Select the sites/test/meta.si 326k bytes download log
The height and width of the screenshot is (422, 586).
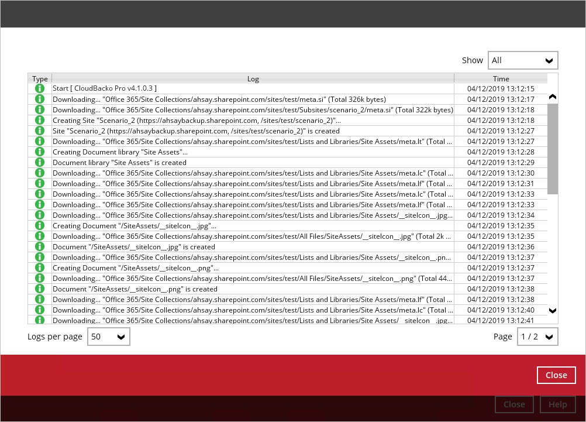coord(219,99)
